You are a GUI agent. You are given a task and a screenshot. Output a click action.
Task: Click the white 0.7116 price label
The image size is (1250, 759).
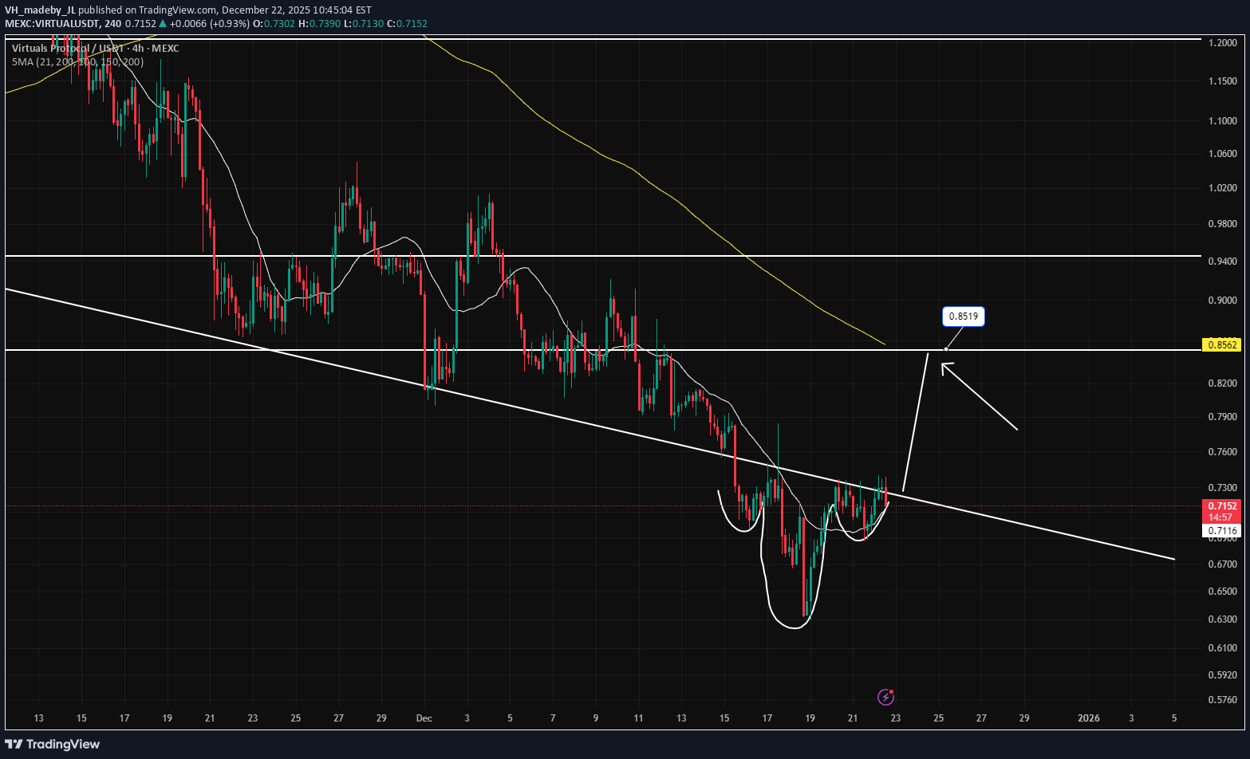click(1223, 531)
